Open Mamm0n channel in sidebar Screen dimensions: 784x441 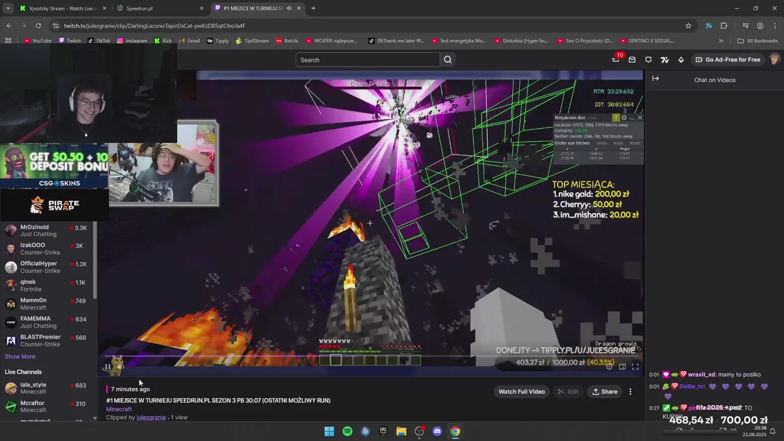pyautogui.click(x=48, y=304)
